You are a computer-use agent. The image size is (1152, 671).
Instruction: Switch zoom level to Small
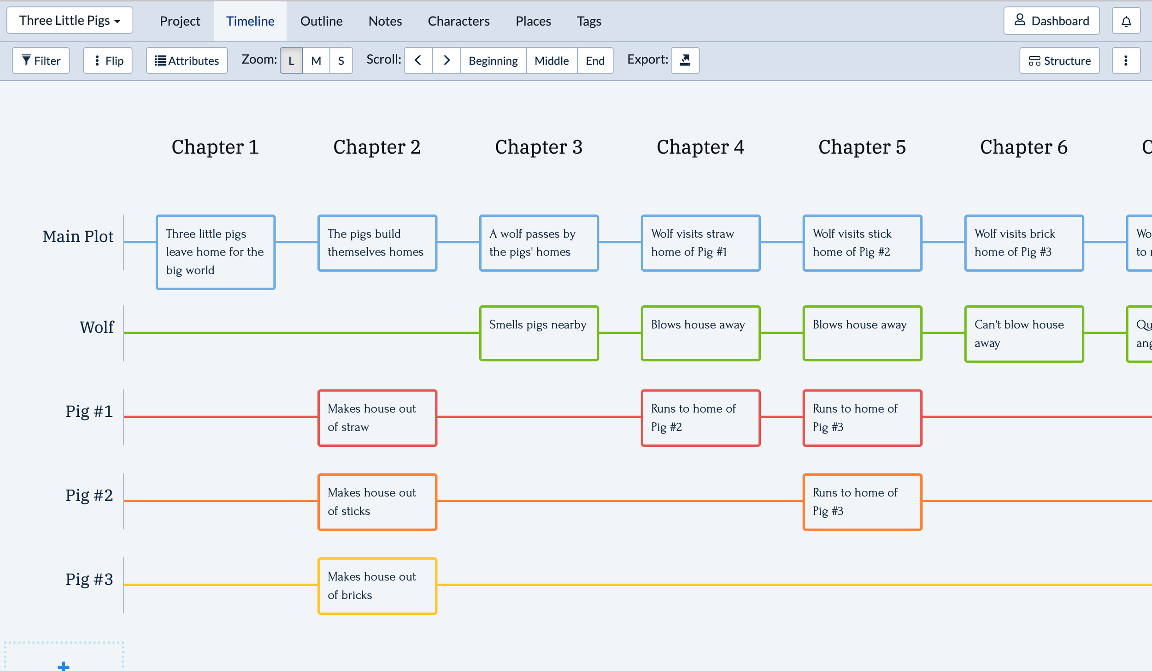[341, 61]
